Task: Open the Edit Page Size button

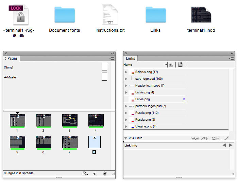Action: coord(84,173)
